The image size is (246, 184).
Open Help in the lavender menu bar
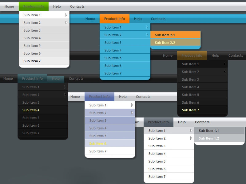click(x=123, y=97)
